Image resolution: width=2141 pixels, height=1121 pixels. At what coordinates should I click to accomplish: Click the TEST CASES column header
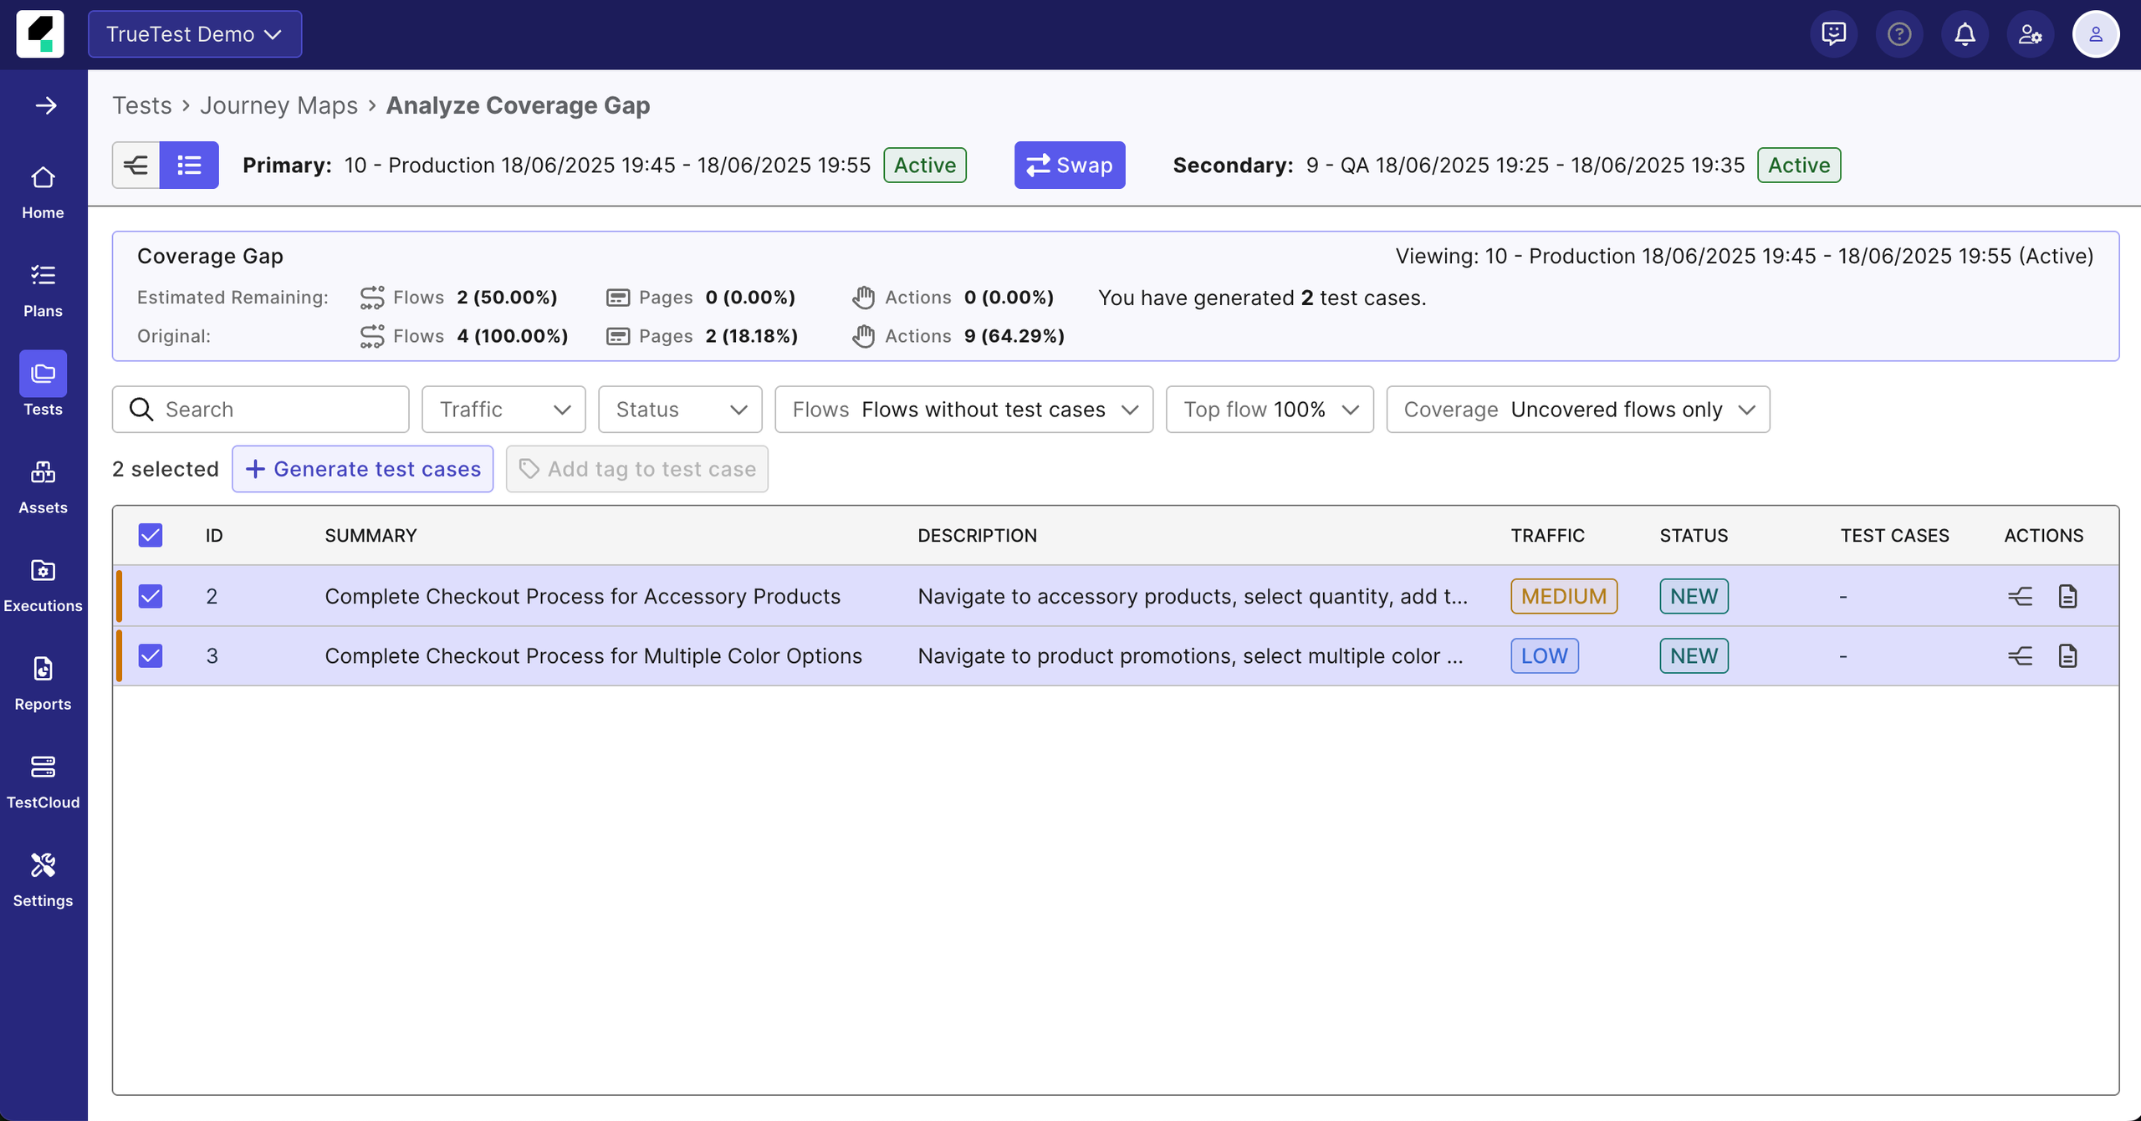1894,535
